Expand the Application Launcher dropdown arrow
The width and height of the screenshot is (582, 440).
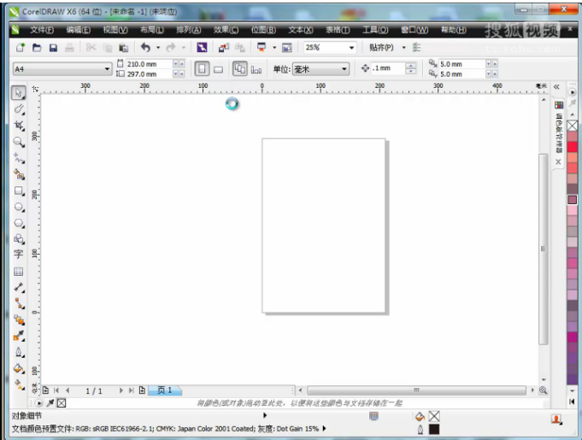(x=274, y=48)
